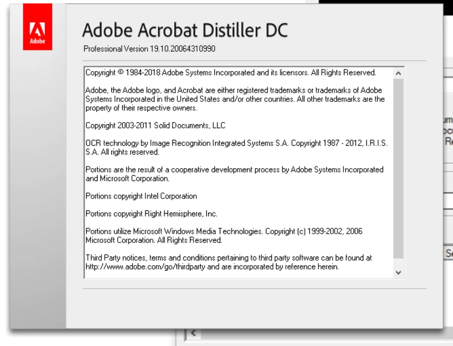Click the OCR technology by Image Recognition line
The image size is (453, 346).
[x=237, y=148]
